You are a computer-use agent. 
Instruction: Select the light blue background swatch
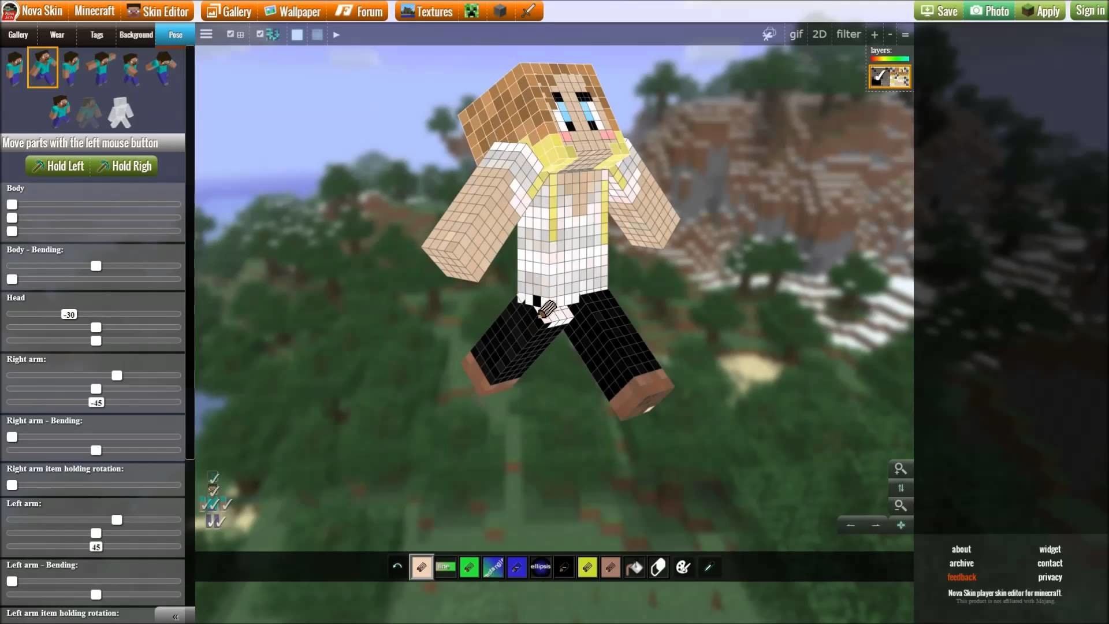click(297, 35)
